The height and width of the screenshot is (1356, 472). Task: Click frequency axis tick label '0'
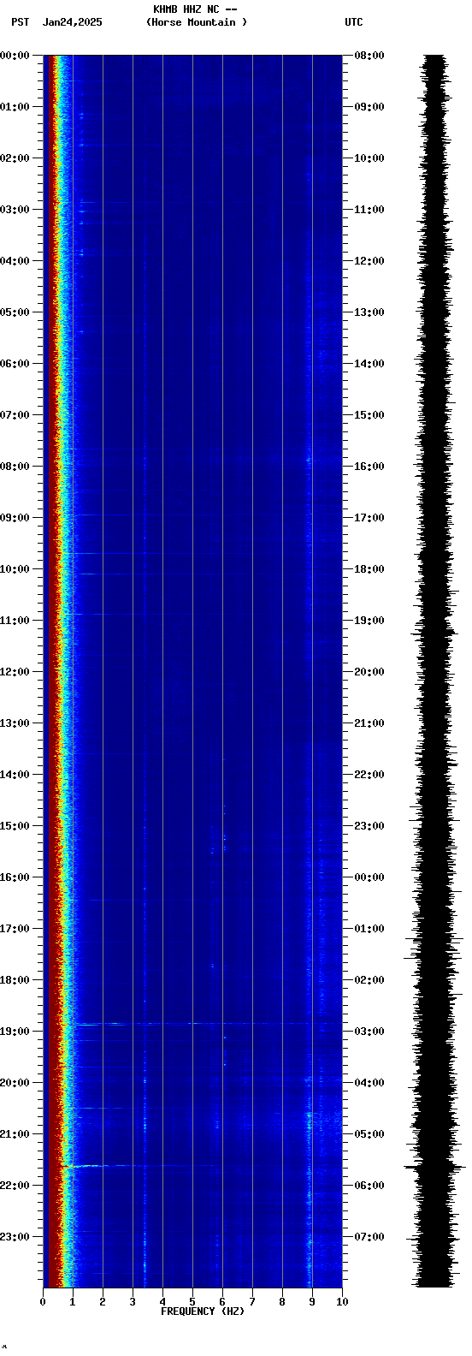tap(43, 1302)
